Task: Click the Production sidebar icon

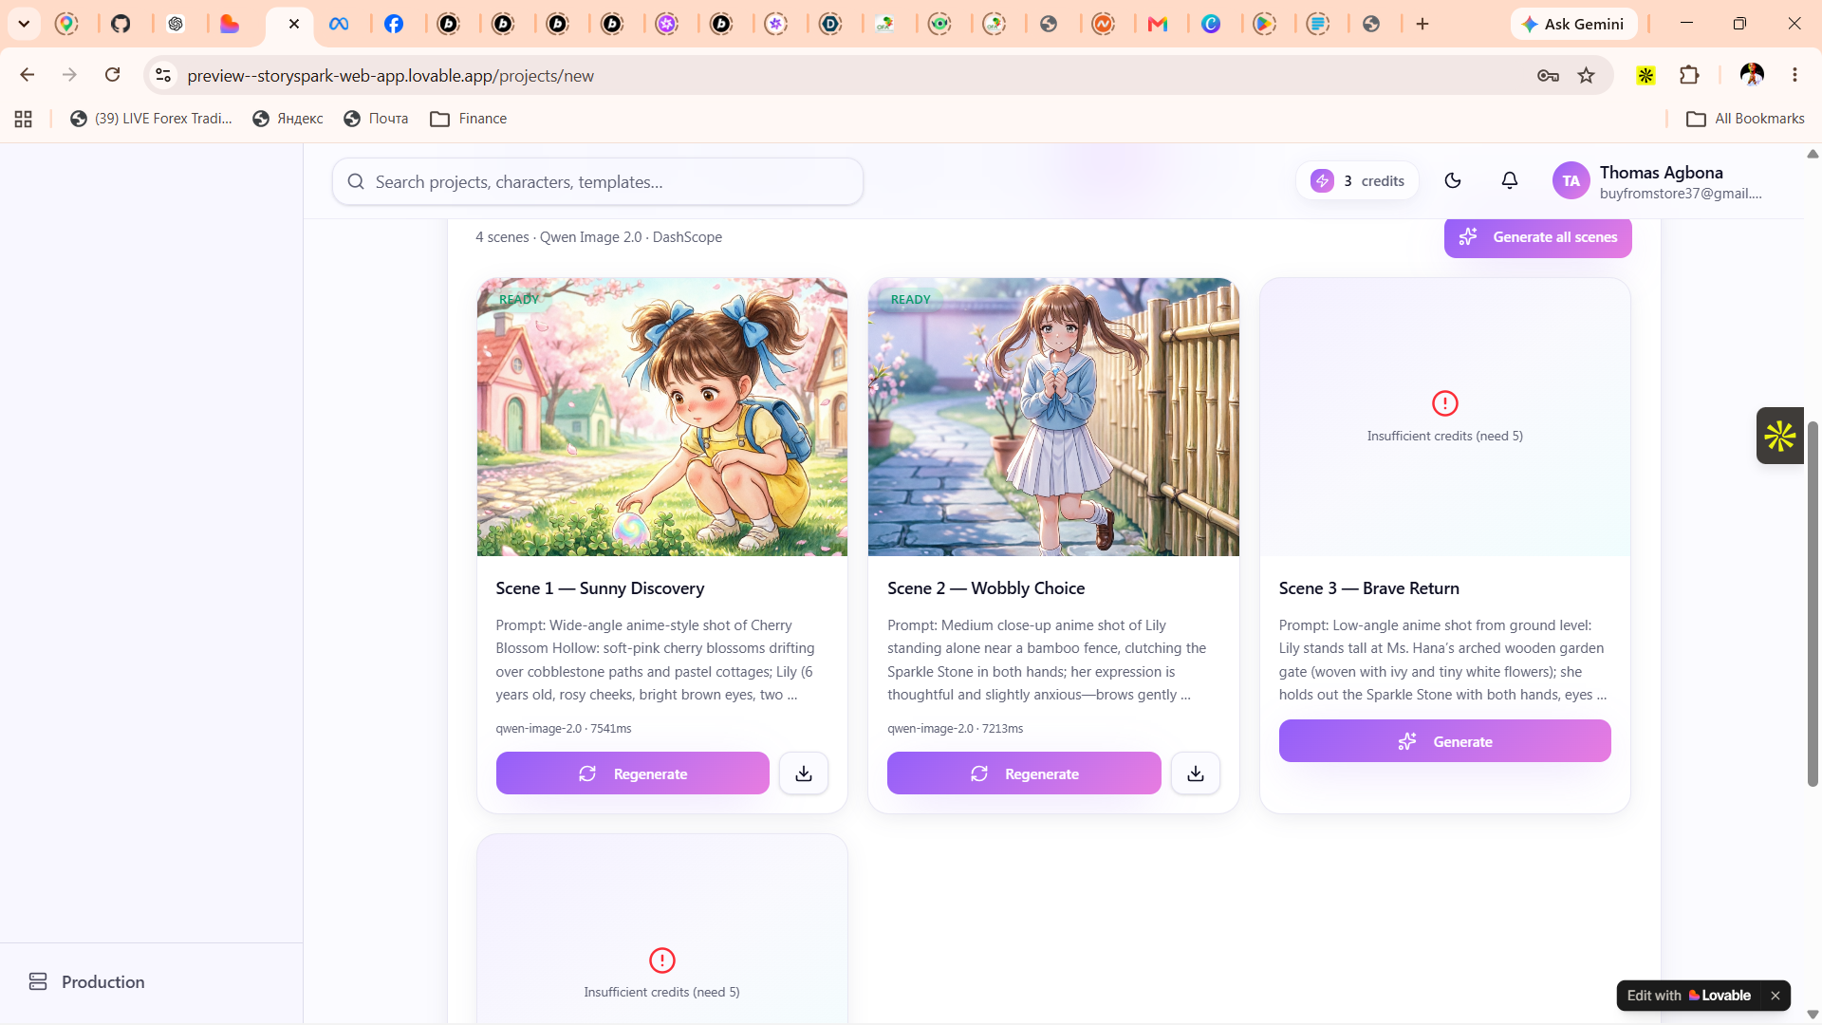Action: tap(38, 982)
